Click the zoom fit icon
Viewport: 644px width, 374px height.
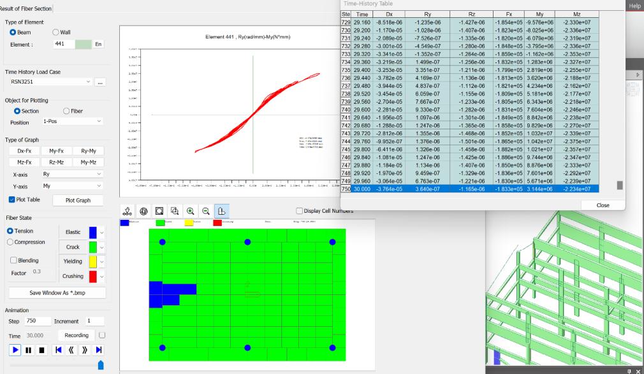159,211
